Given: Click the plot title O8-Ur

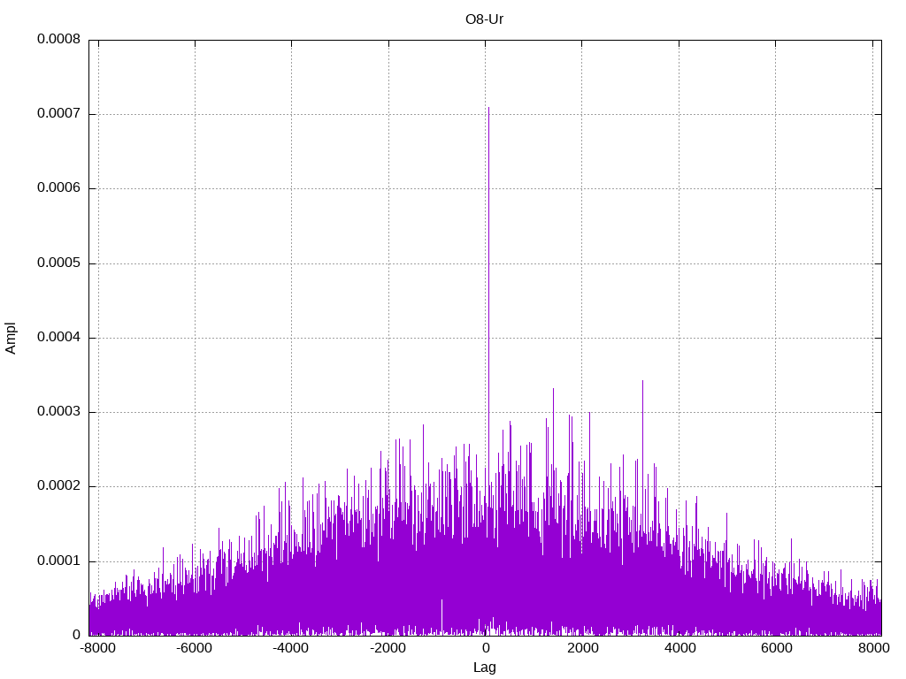Looking at the screenshot, I should pos(484,19).
